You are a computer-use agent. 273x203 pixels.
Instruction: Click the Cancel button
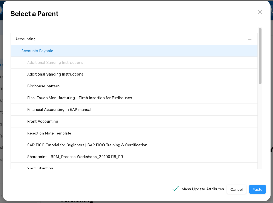236,189
